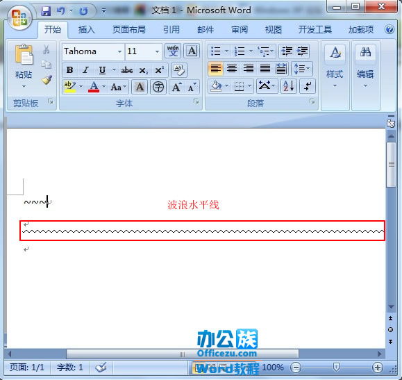Expand the font size 11 dropdown

(x=157, y=51)
